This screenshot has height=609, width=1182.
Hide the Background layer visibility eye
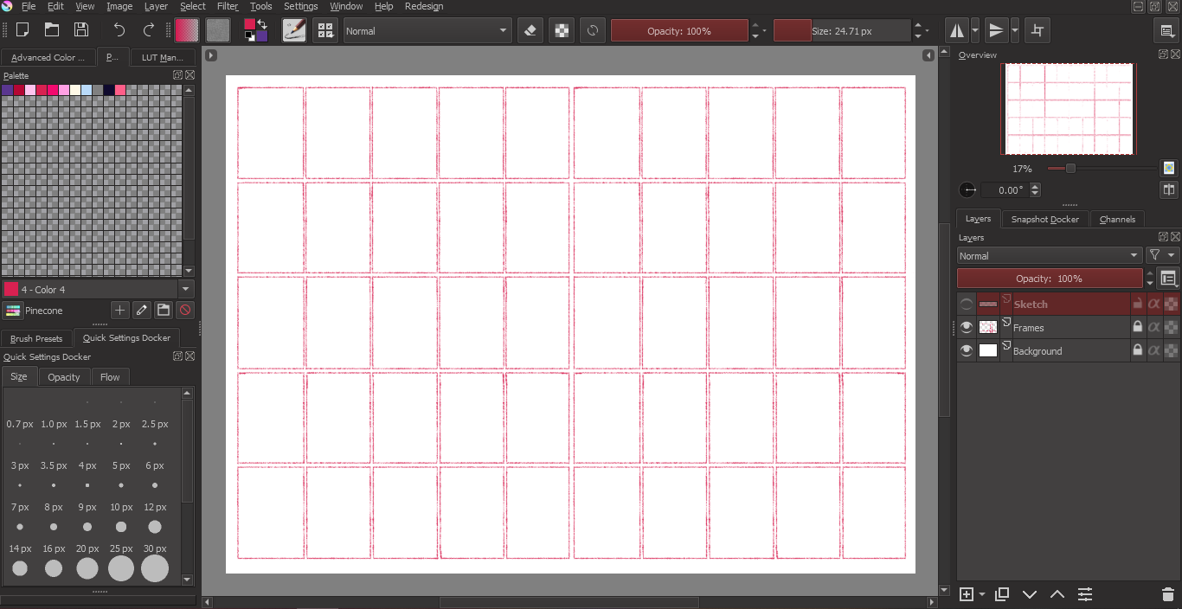967,351
